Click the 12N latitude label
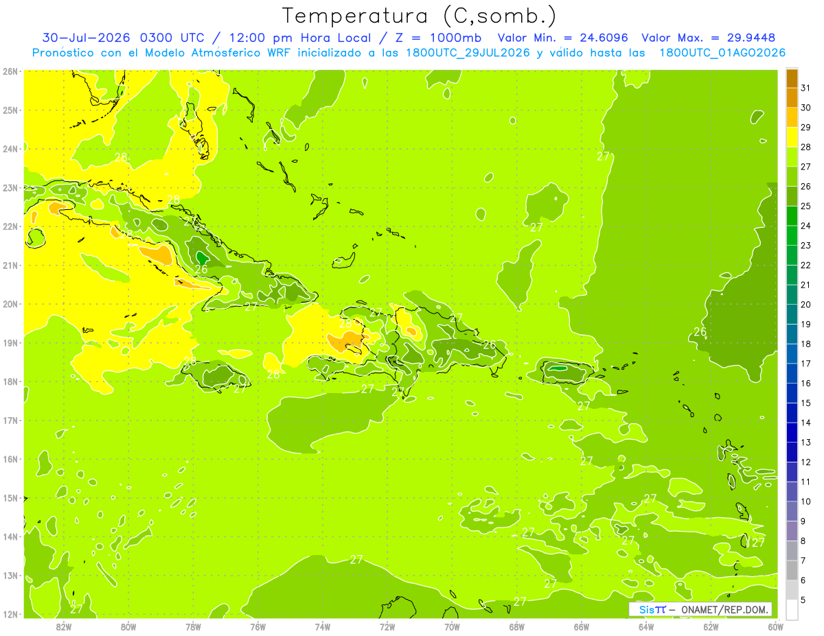Screen dimensions: 824x636 coord(10,614)
